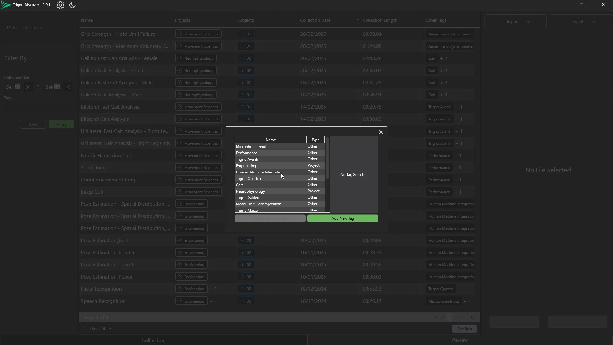Clear the start collection date
Screen dimensions: 613x345
tap(28, 87)
